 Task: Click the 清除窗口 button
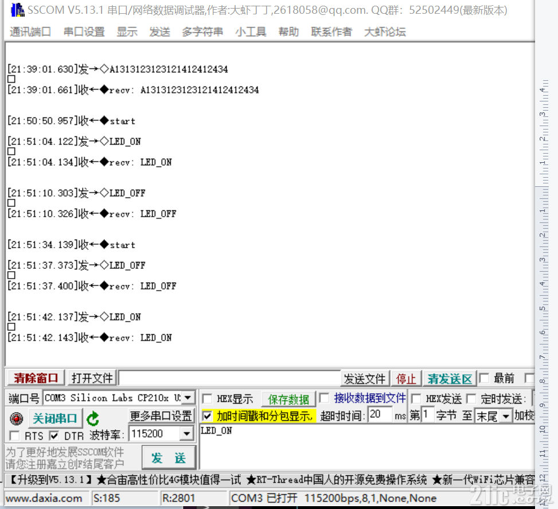click(x=36, y=378)
